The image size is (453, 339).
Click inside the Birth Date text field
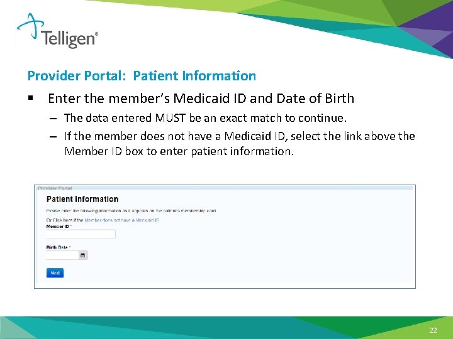pos(63,256)
